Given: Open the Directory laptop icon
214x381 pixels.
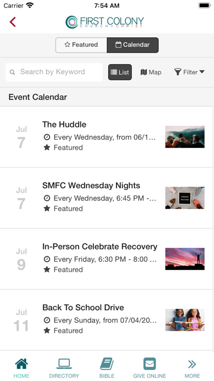Looking at the screenshot, I should pyautogui.click(x=64, y=363).
